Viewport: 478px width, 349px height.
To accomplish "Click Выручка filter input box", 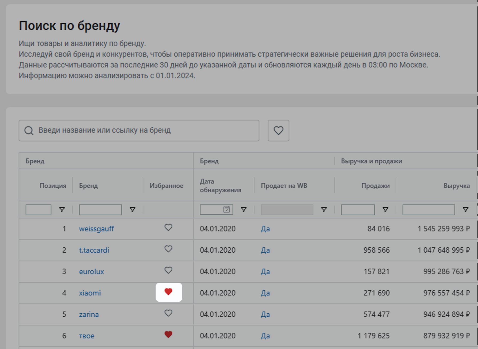I will (429, 210).
